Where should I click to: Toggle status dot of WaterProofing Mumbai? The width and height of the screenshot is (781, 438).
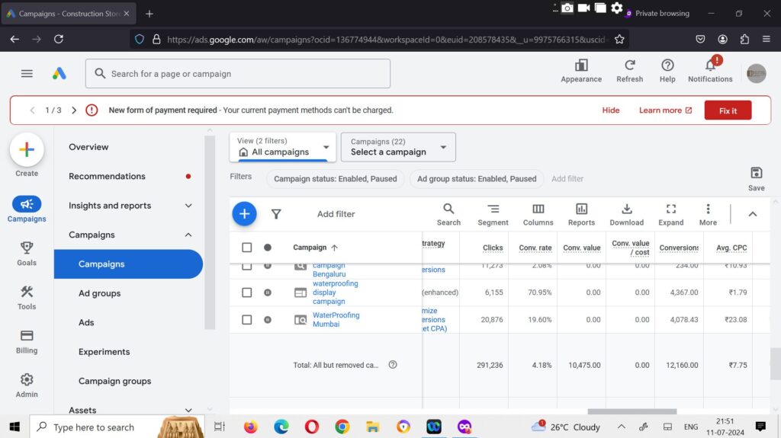(x=268, y=319)
